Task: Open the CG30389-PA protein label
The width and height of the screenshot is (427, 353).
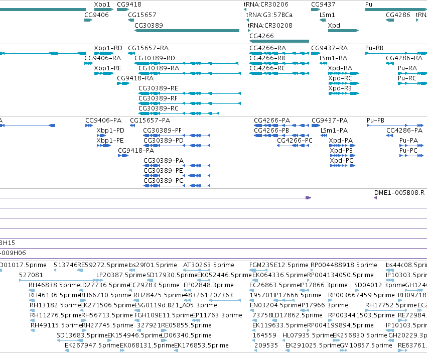Action: [x=164, y=160]
